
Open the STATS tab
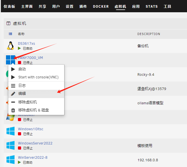152,6
